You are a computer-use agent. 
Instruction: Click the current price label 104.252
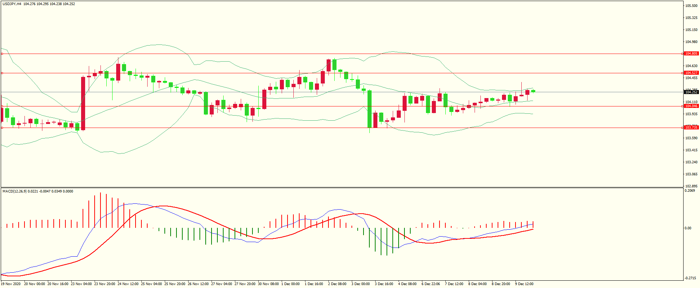[x=691, y=92]
